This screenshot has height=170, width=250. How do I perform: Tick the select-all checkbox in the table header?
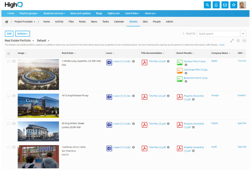point(9,54)
